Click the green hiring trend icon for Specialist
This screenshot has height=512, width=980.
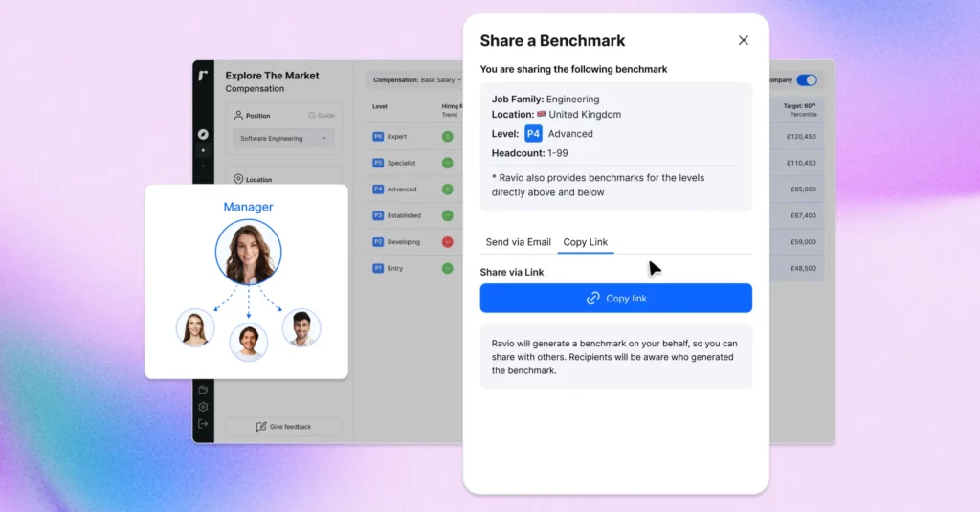448,163
